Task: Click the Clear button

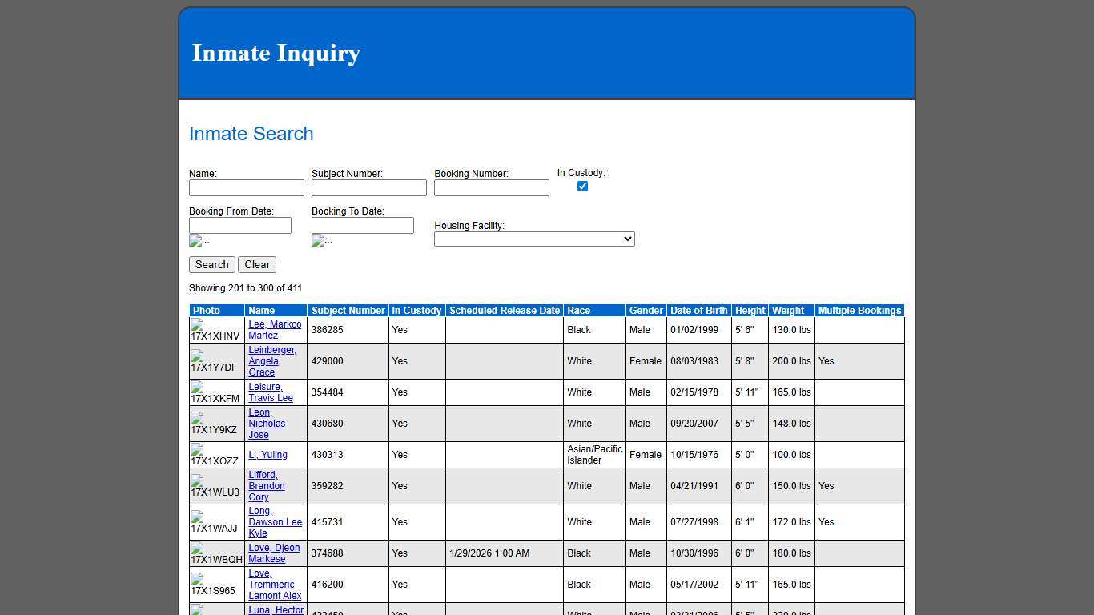Action: pos(257,264)
